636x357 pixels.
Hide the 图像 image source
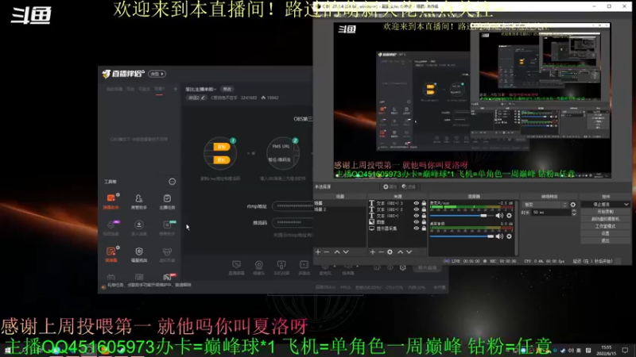416,222
